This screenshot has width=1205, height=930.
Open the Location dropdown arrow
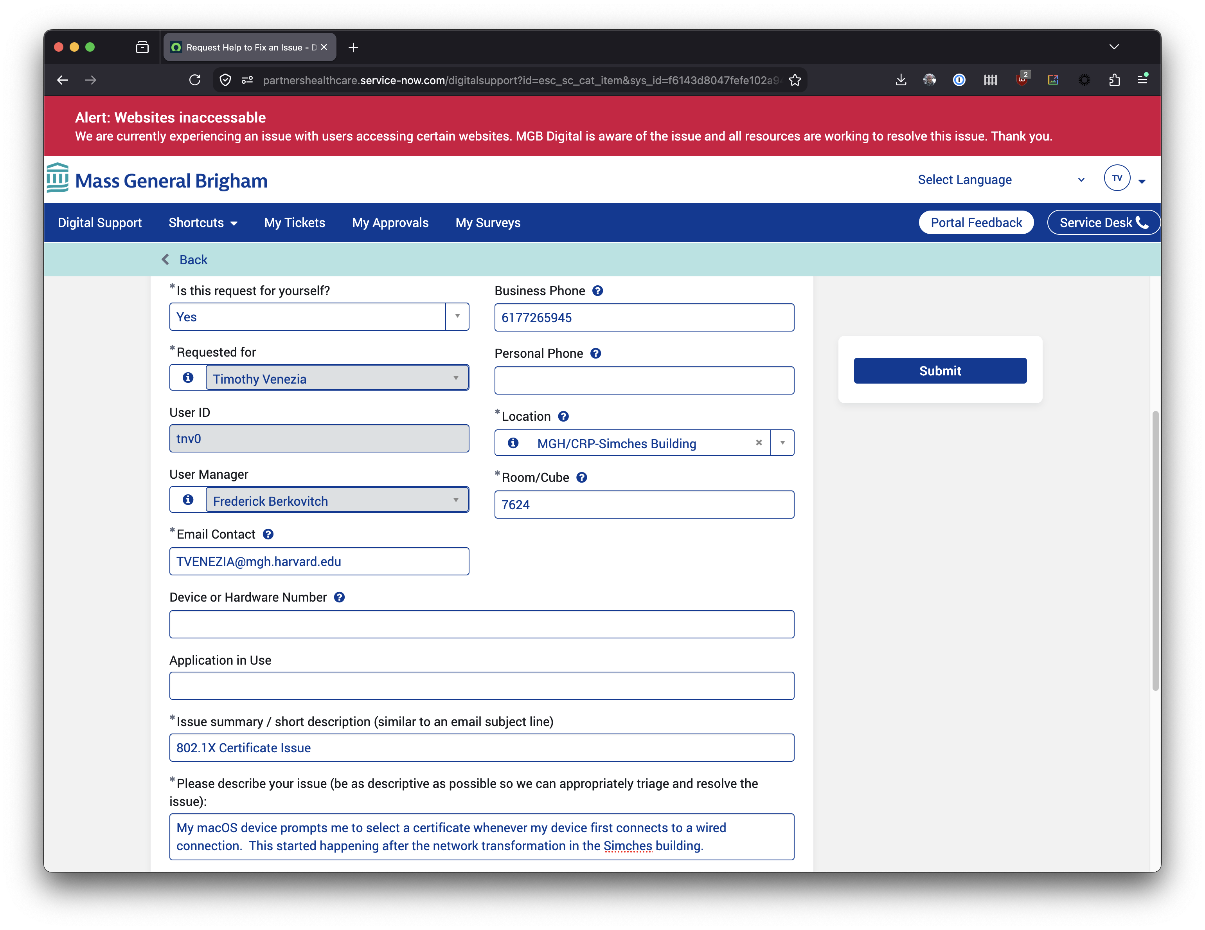click(782, 443)
